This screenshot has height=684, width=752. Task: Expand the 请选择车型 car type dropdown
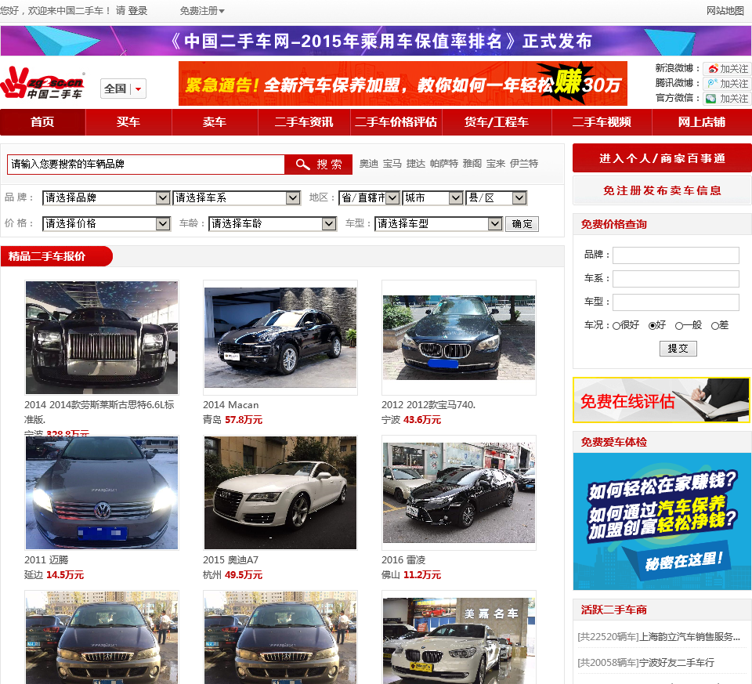[x=439, y=223]
